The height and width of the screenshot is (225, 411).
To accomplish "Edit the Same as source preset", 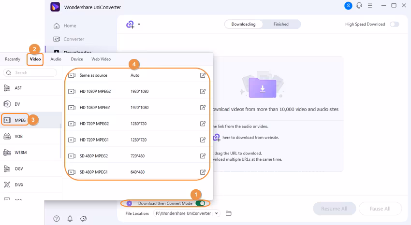I will [203, 75].
